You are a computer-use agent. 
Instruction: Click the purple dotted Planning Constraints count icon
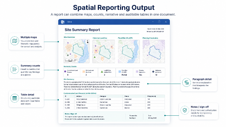tap(137, 71)
